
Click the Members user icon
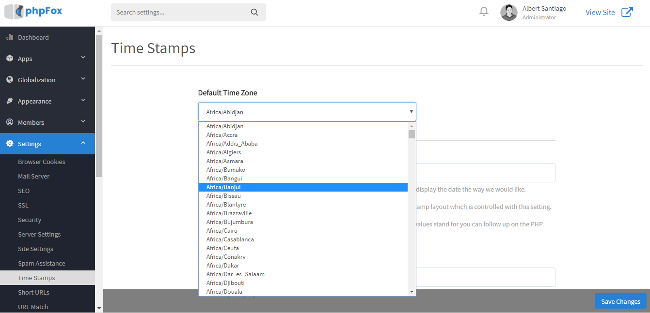pyautogui.click(x=10, y=122)
